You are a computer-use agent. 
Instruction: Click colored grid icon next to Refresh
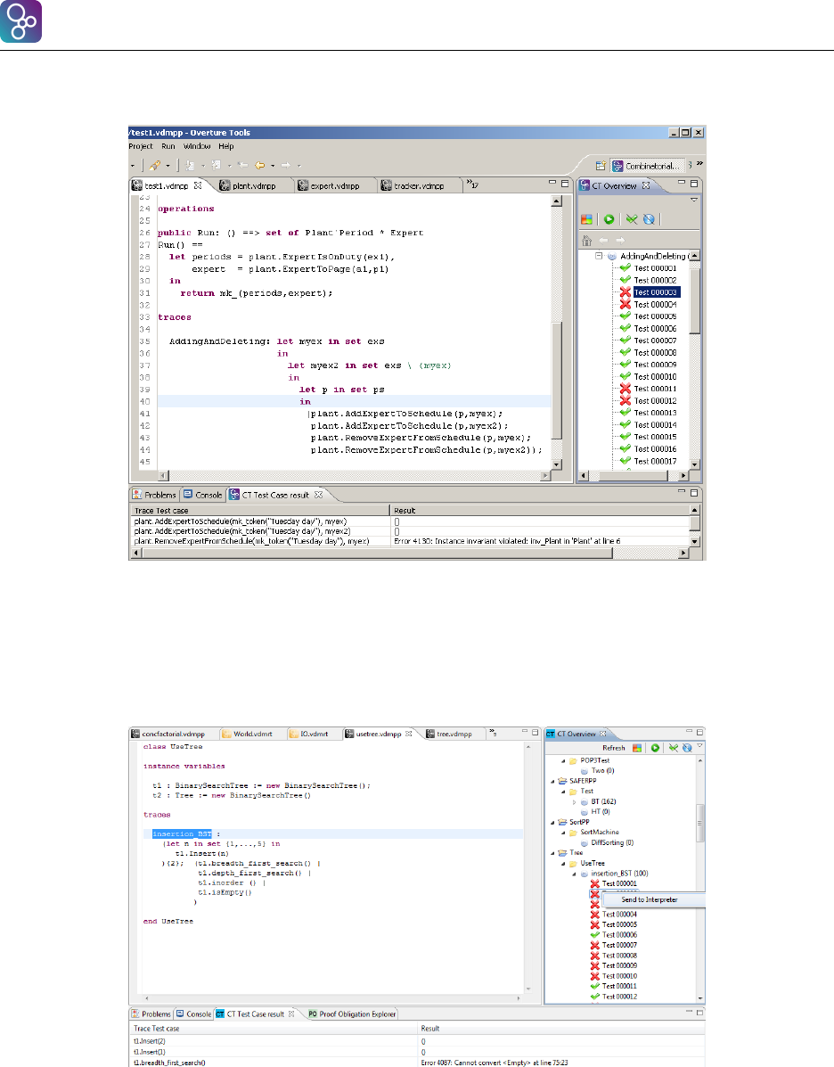pos(636,748)
